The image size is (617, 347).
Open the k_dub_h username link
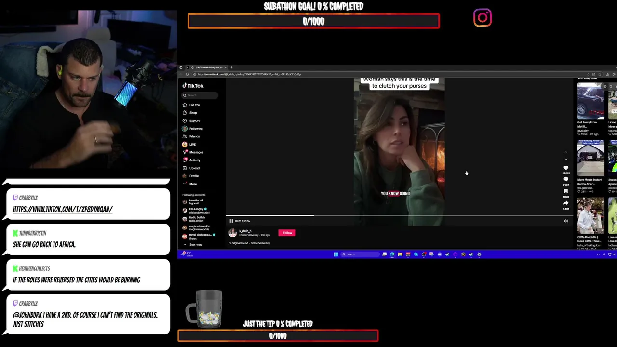pyautogui.click(x=245, y=231)
